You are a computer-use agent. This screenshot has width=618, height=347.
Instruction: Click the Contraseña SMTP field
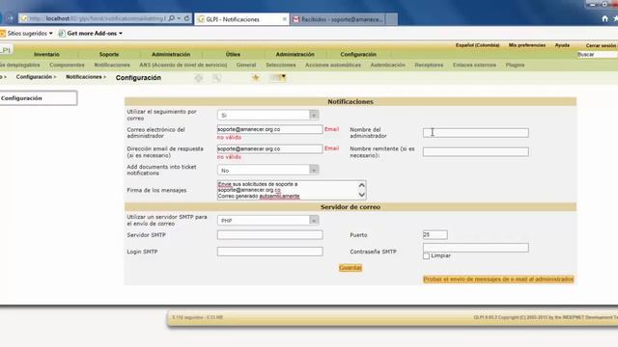coord(476,248)
